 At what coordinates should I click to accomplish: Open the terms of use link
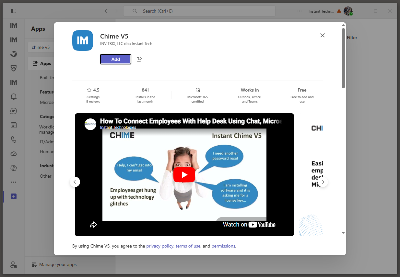tap(188, 246)
